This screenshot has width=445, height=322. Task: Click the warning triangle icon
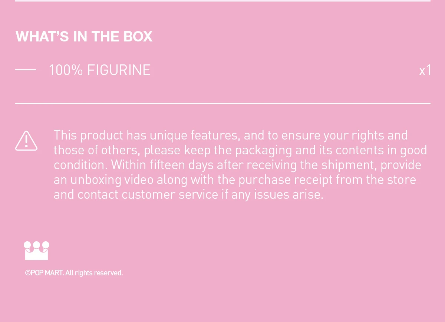pyautogui.click(x=26, y=141)
